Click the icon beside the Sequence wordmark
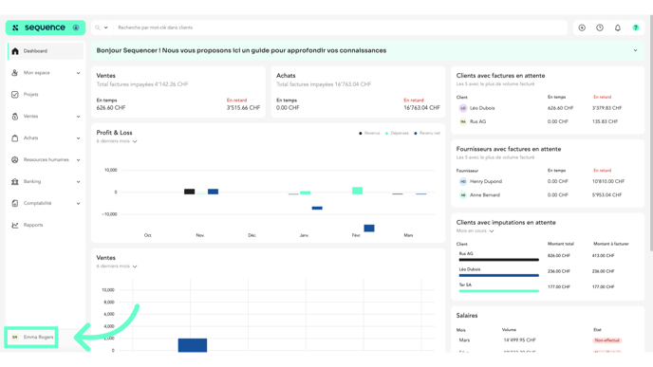Viewport: 653px width, 367px height. point(76,28)
